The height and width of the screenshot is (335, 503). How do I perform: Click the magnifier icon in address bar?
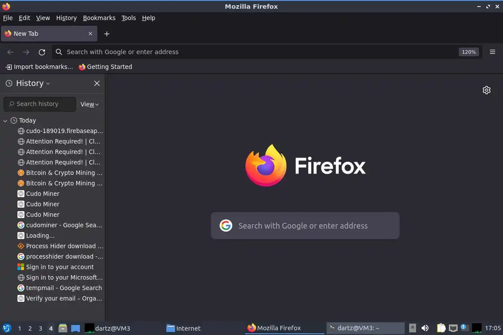(59, 52)
